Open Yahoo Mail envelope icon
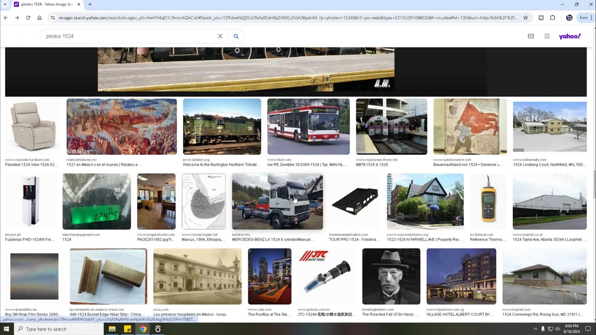Viewport: 596px width, 335px height. (531, 36)
